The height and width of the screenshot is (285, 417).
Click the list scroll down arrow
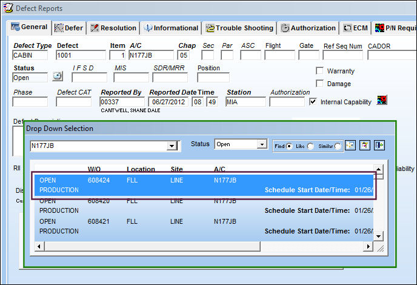click(378, 236)
